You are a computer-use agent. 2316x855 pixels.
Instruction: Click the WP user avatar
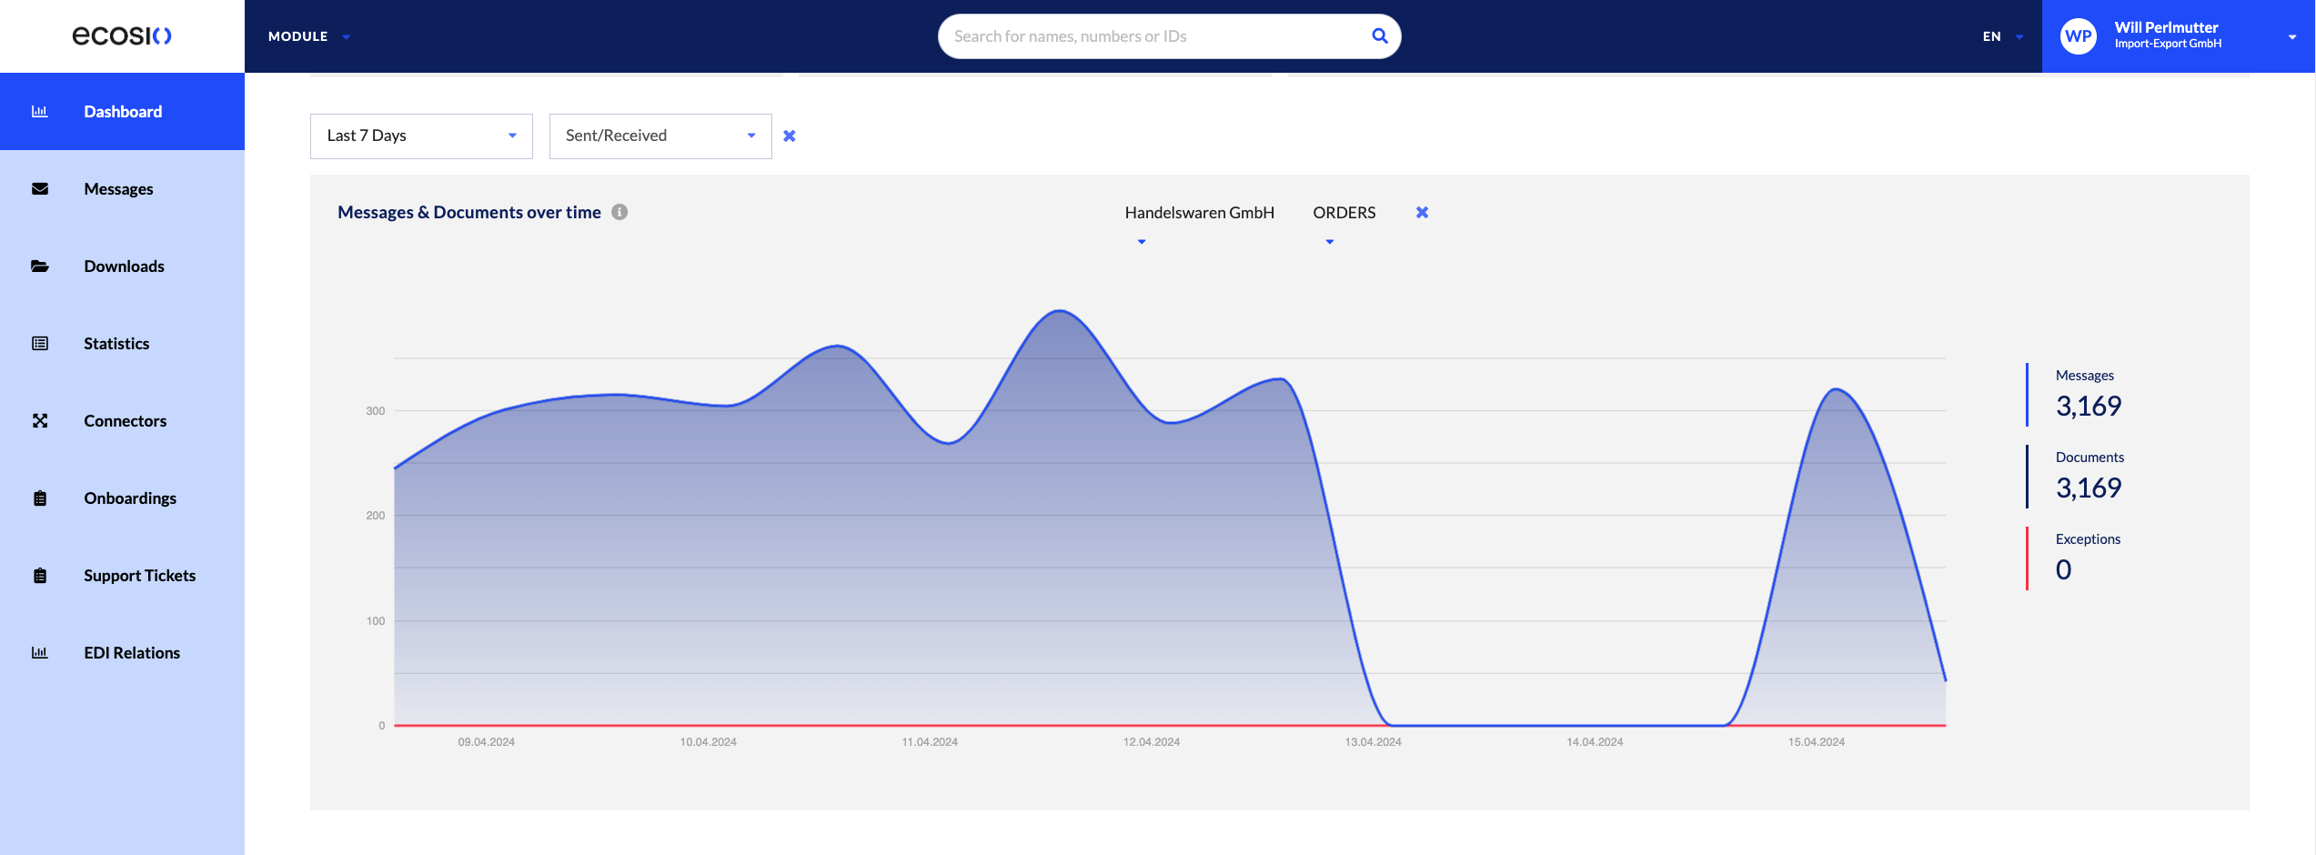tap(2078, 36)
